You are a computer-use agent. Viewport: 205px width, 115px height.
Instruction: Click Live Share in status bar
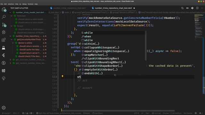pos(97,113)
